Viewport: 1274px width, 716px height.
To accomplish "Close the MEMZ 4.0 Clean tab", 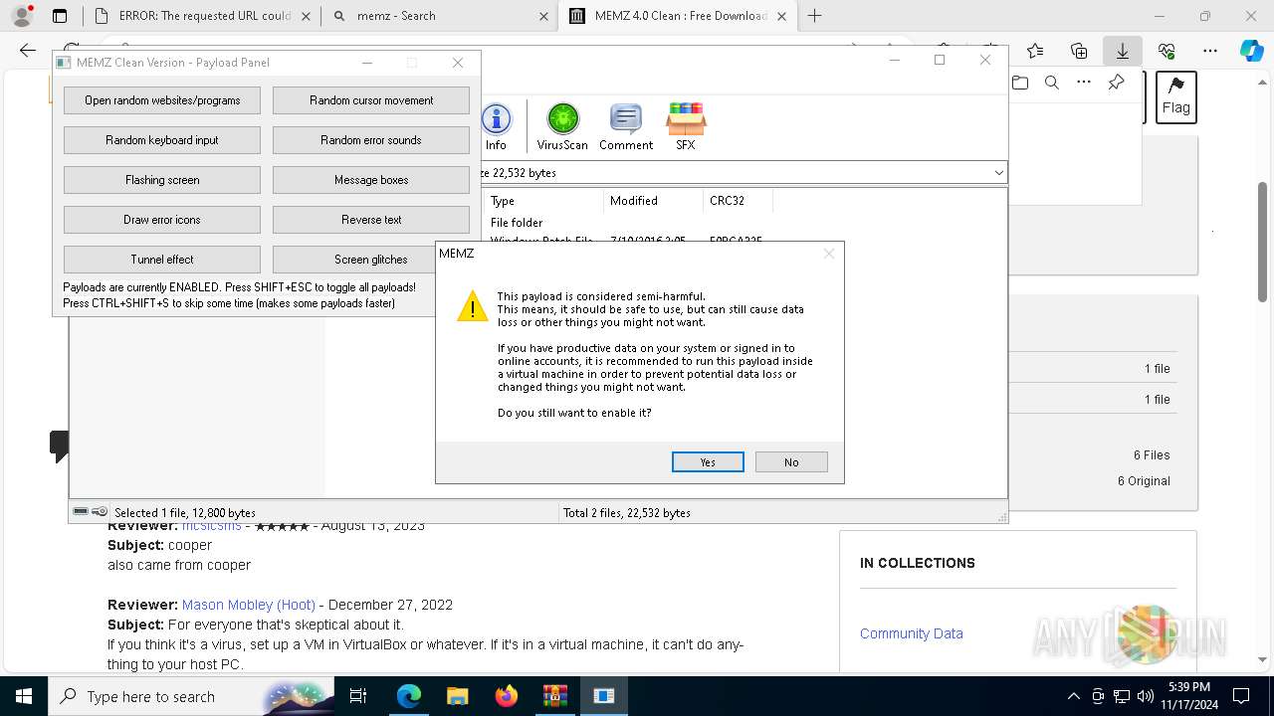I will [x=782, y=16].
